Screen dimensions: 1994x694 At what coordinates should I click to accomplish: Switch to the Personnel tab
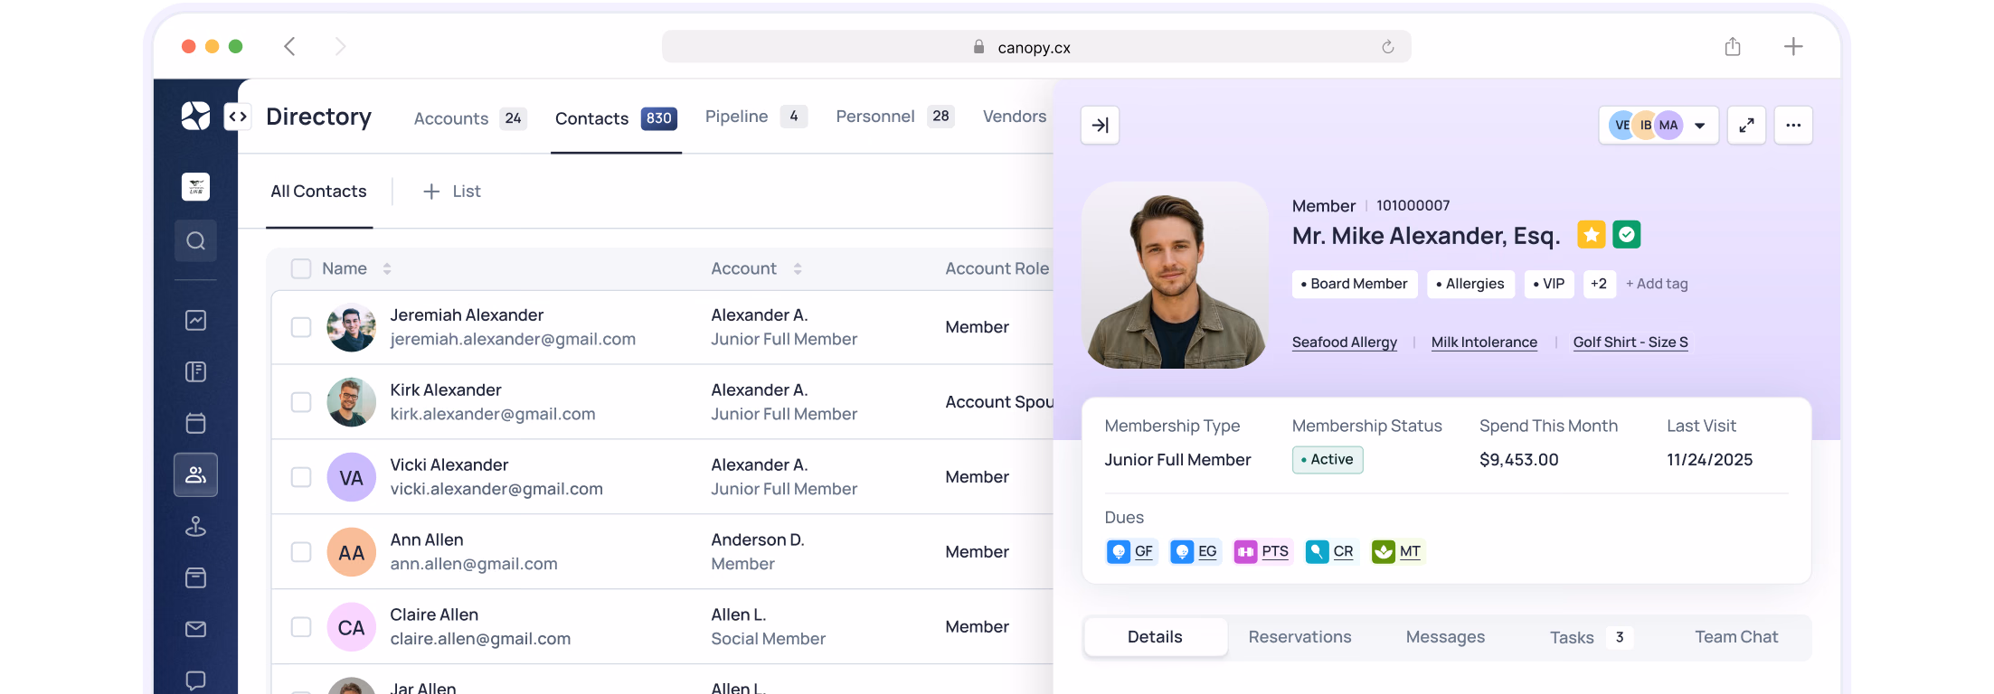coord(894,117)
